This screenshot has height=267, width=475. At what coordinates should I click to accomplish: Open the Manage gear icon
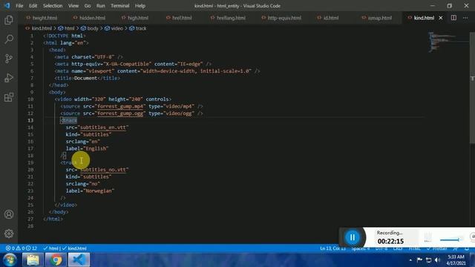[9, 234]
